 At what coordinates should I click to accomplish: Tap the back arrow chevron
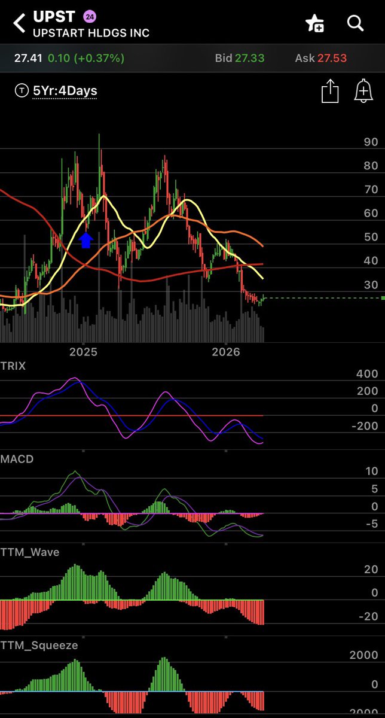tap(20, 23)
